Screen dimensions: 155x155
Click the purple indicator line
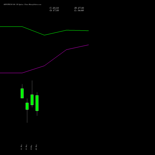pyautogui.click(x=44, y=66)
